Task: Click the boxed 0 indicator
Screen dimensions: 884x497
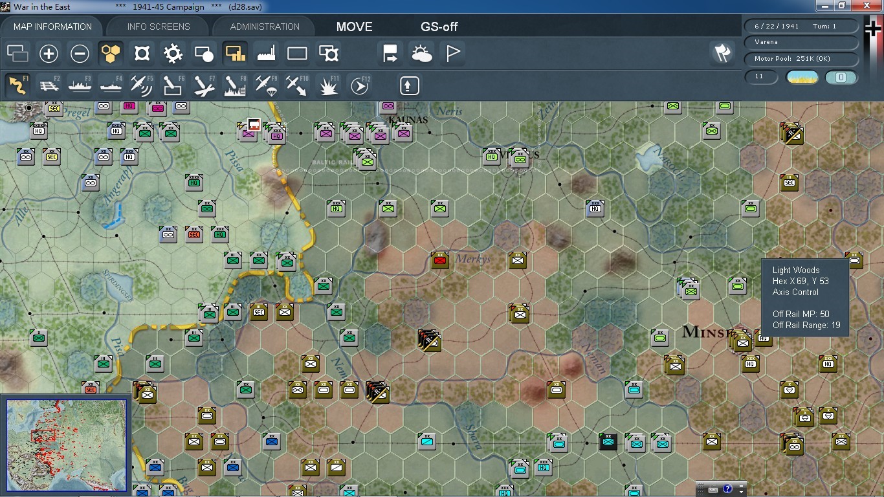Action: [841, 78]
